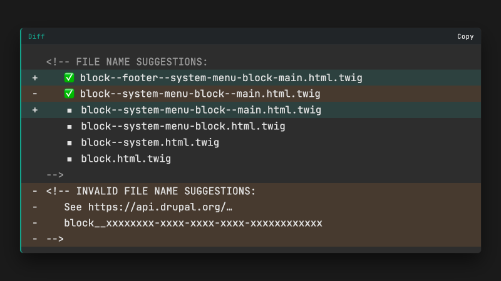The image size is (501, 281).
Task: Click the final removed '-->' closing comment
Action: tap(55, 239)
